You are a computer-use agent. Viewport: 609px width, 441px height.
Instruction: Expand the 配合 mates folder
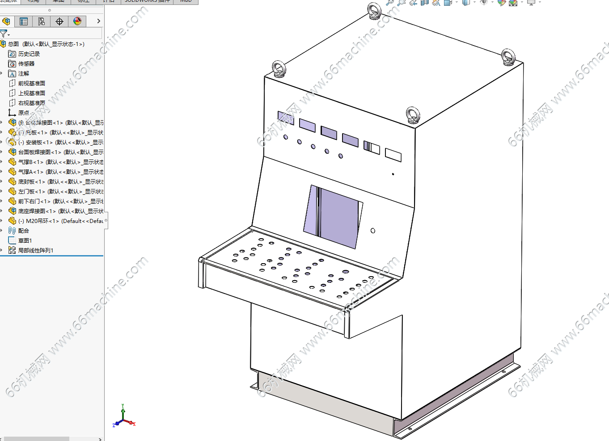click(2, 231)
